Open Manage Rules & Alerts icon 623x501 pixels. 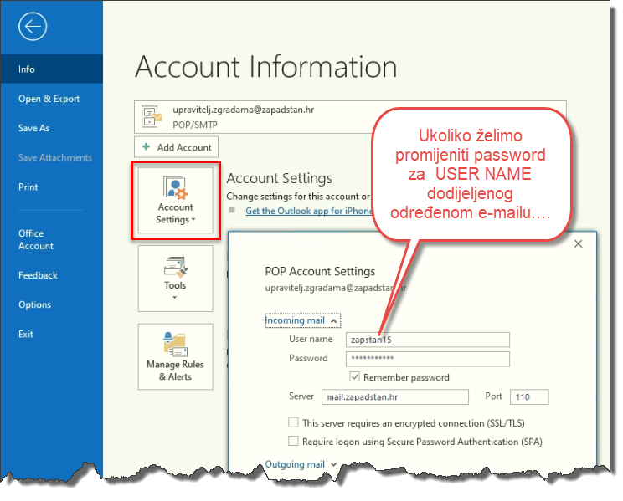(175, 357)
